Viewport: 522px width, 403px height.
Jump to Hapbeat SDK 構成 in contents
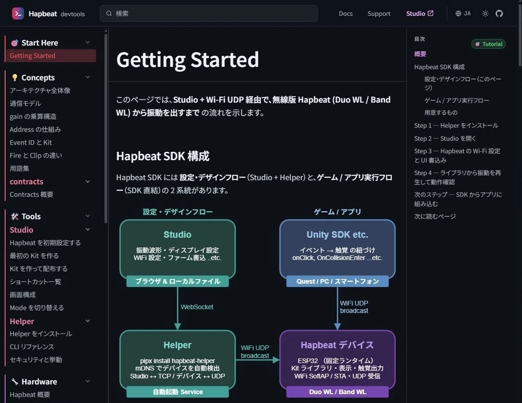click(x=439, y=67)
